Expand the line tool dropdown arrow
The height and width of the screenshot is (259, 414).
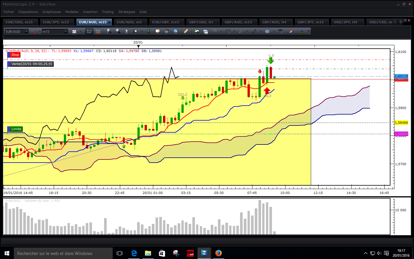point(261,31)
